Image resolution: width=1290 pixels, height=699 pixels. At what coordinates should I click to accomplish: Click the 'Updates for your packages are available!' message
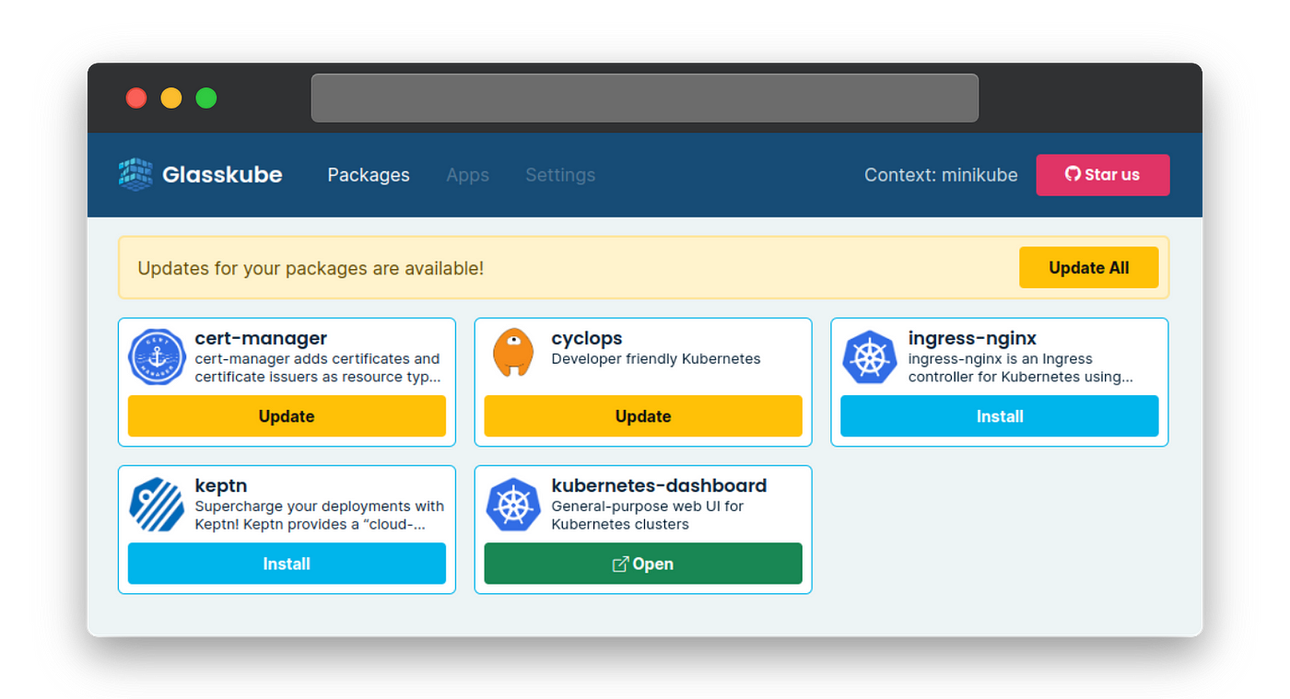(x=311, y=268)
